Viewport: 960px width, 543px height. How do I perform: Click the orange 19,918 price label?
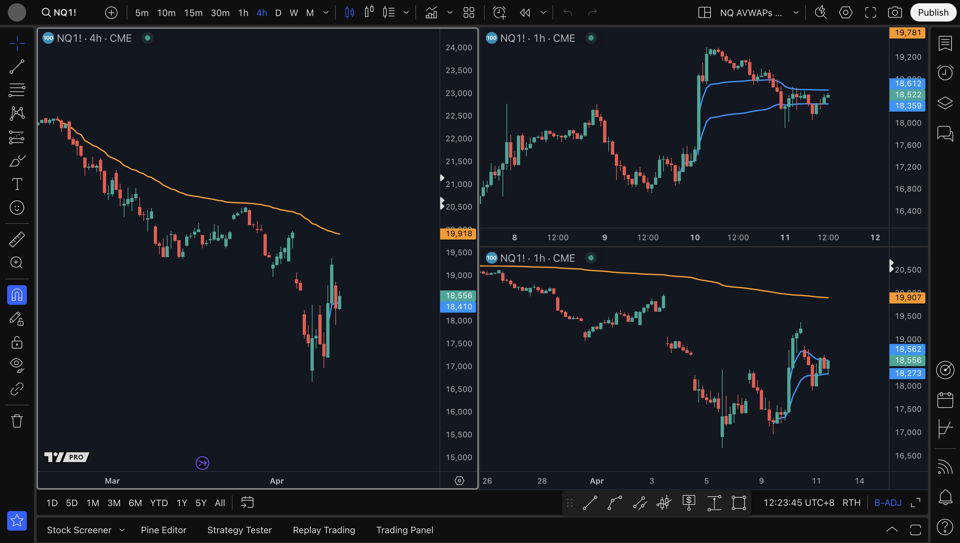click(x=458, y=233)
